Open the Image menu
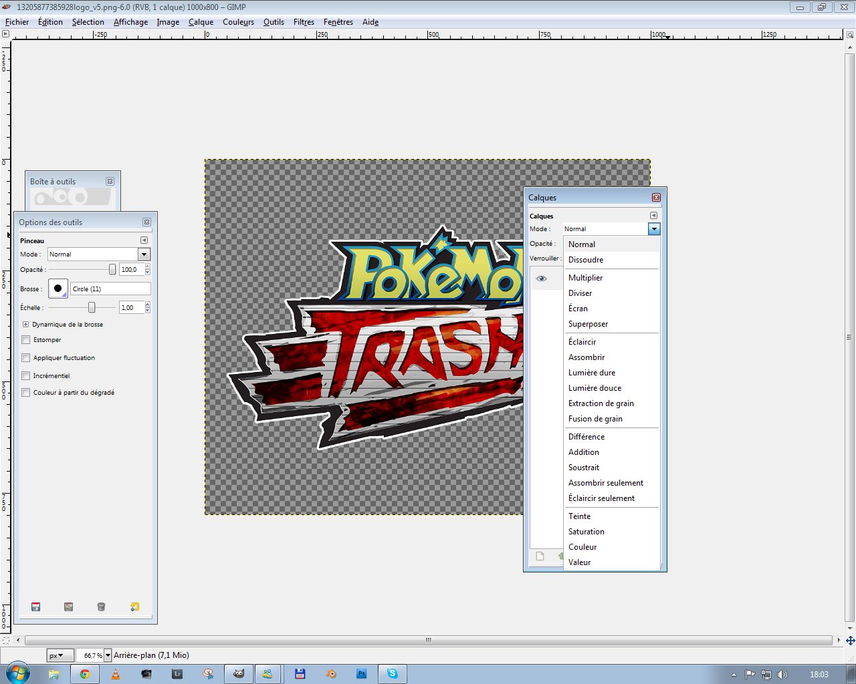Image resolution: width=856 pixels, height=684 pixels. tap(168, 22)
